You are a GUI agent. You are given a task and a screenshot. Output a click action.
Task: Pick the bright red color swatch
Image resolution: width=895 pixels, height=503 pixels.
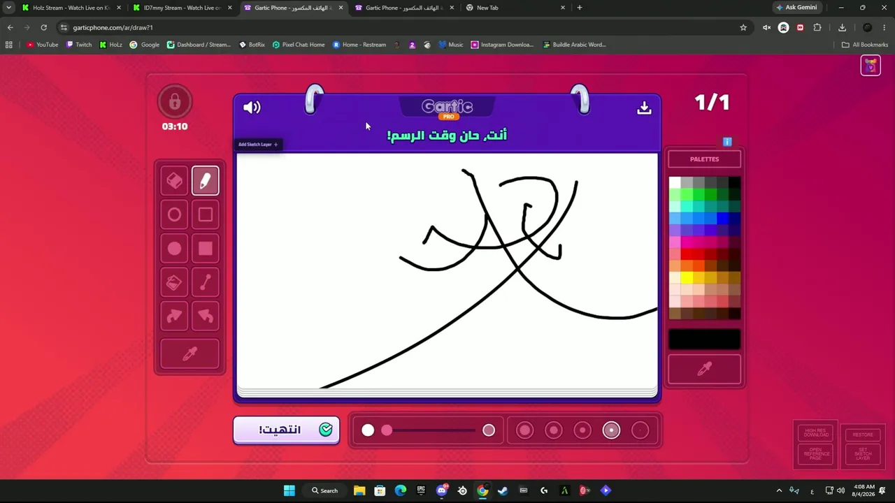click(x=687, y=254)
